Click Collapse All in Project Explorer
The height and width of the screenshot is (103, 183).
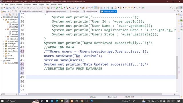(7, 15)
